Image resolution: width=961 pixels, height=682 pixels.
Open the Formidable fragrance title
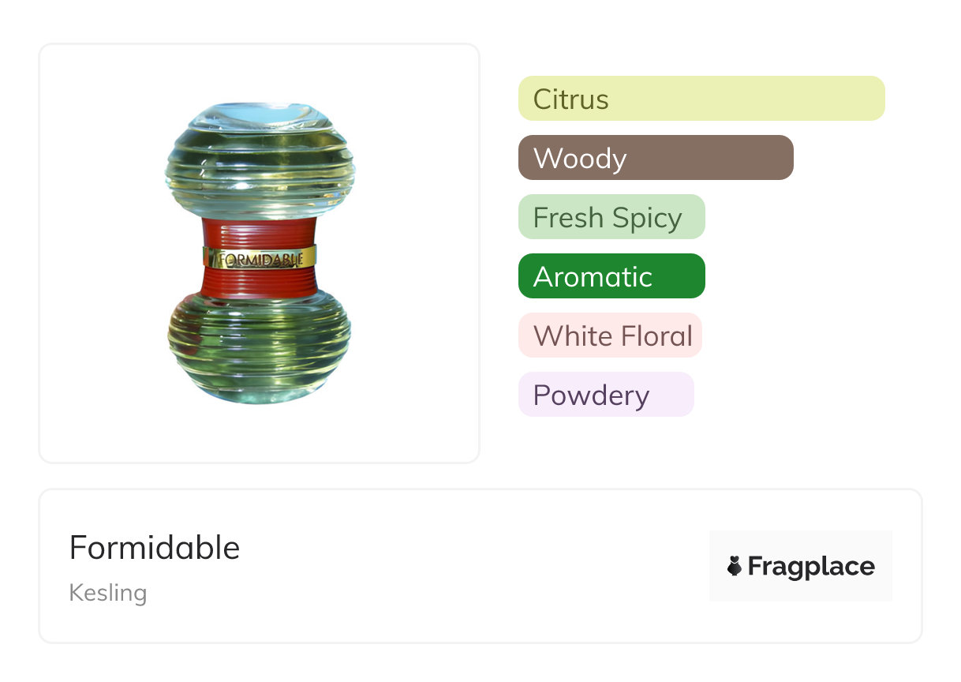pos(155,547)
